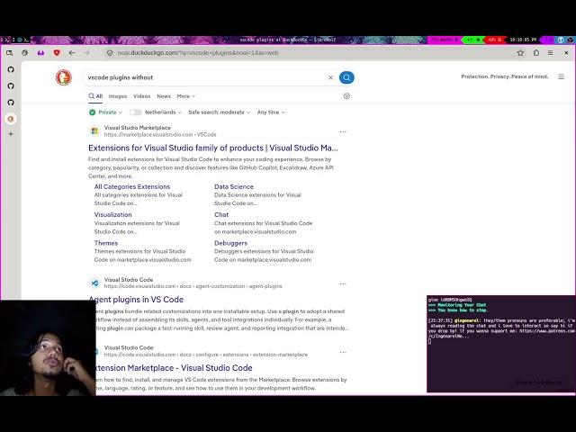Screen dimensions: 576x432
Task: Open more options for Agent plugins result
Action: (x=343, y=283)
